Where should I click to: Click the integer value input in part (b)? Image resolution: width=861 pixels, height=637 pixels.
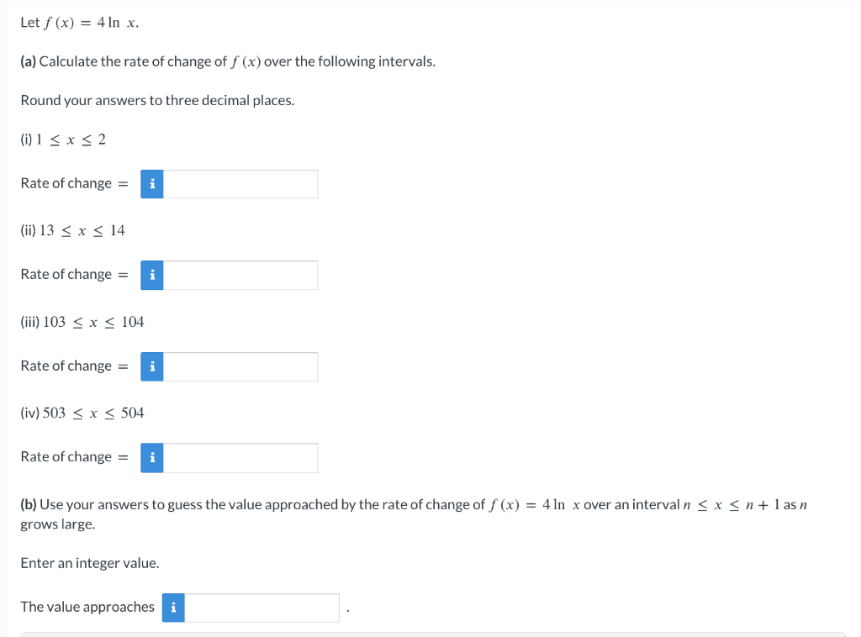click(x=261, y=608)
